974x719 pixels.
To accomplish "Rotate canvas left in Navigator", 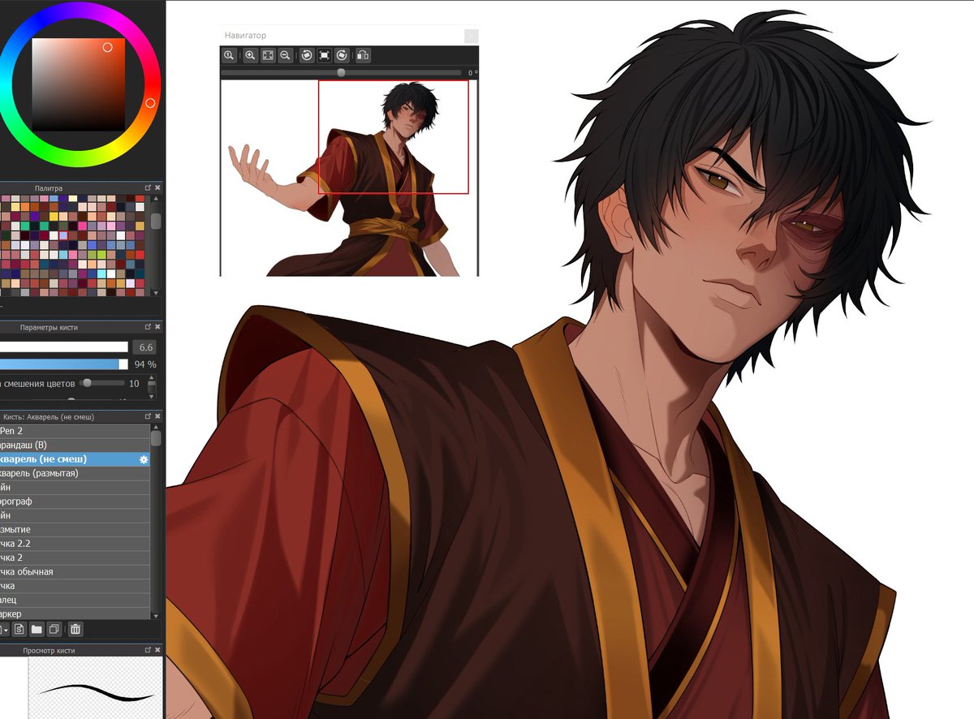I will [x=307, y=55].
